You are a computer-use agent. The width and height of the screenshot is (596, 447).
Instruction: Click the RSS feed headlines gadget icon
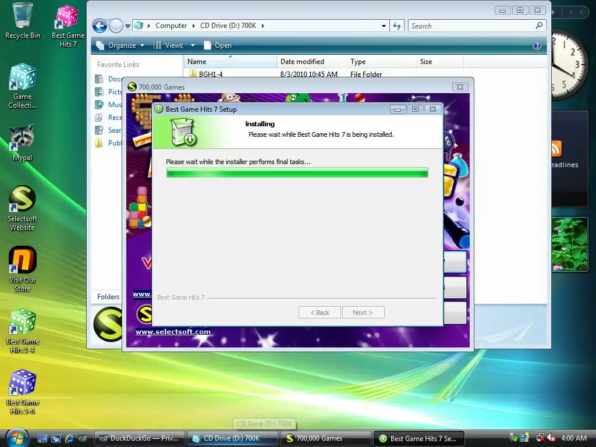click(556, 148)
